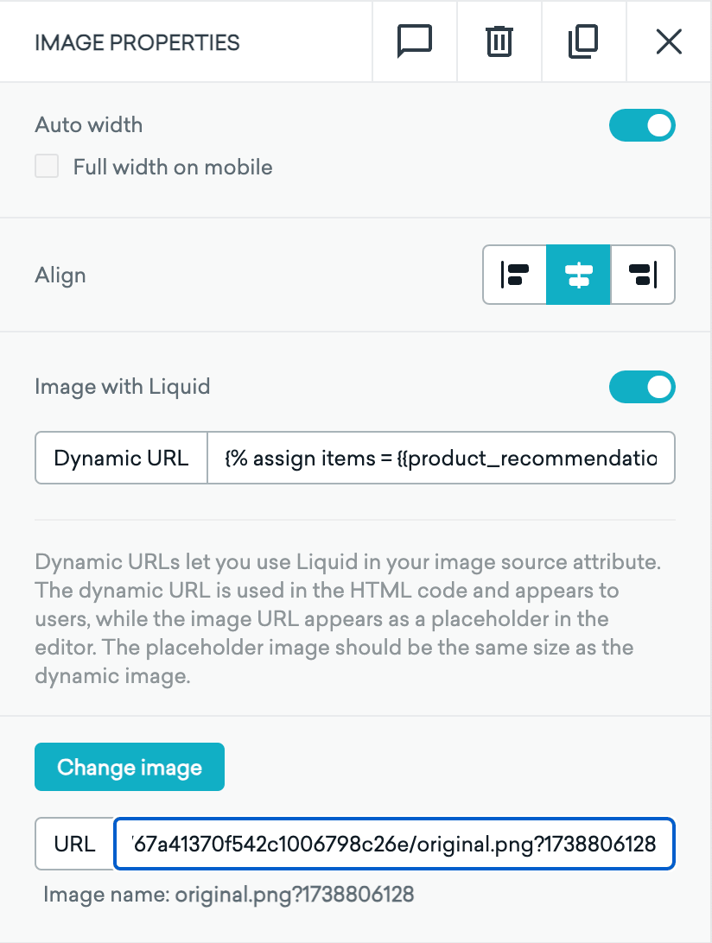This screenshot has width=712, height=943.
Task: Click into the image URL text field
Action: [x=394, y=844]
